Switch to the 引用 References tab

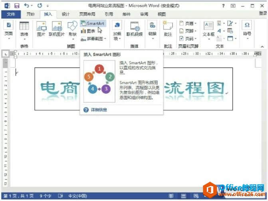[x=109, y=14]
